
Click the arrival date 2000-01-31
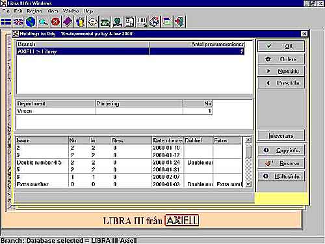tap(166, 170)
